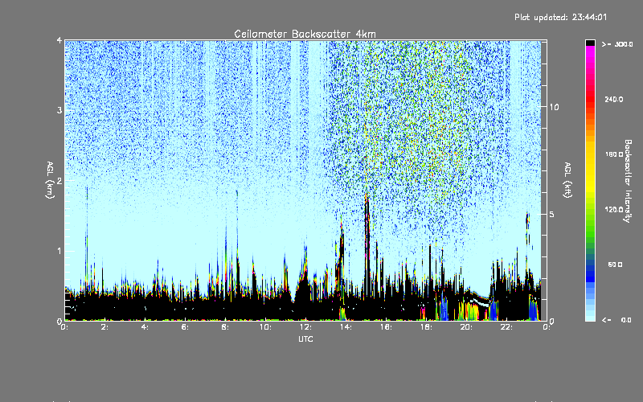Image resolution: width=643 pixels, height=402 pixels.
Task: Click the tall backscatter spike above hour 15
Action: (x=367, y=246)
